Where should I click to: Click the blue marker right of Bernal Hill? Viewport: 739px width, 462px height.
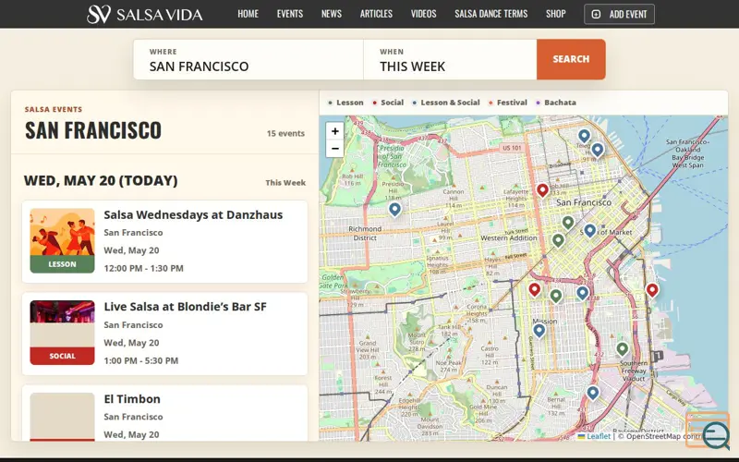(593, 392)
